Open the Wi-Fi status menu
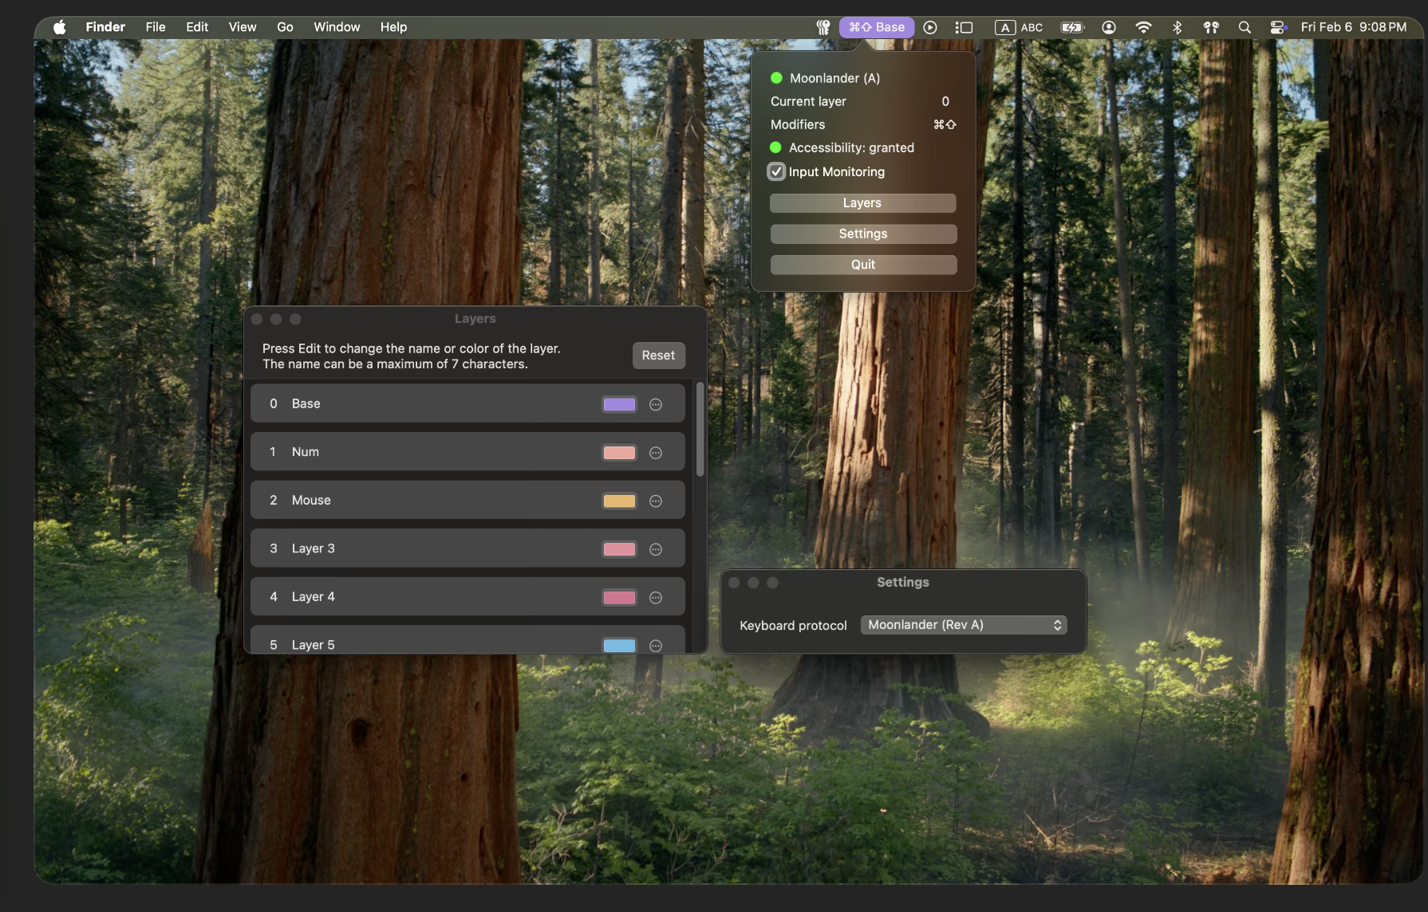The image size is (1428, 912). point(1143,27)
